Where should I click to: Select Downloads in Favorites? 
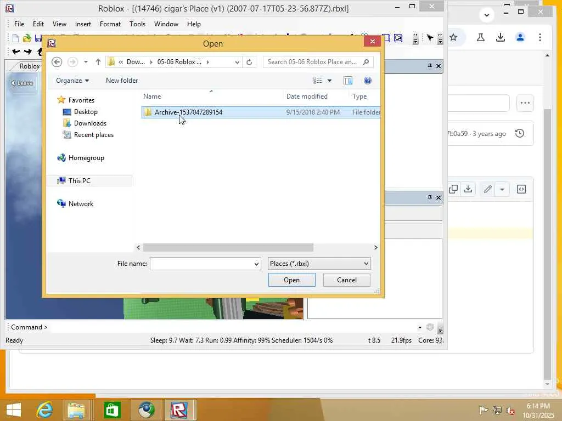pos(90,123)
